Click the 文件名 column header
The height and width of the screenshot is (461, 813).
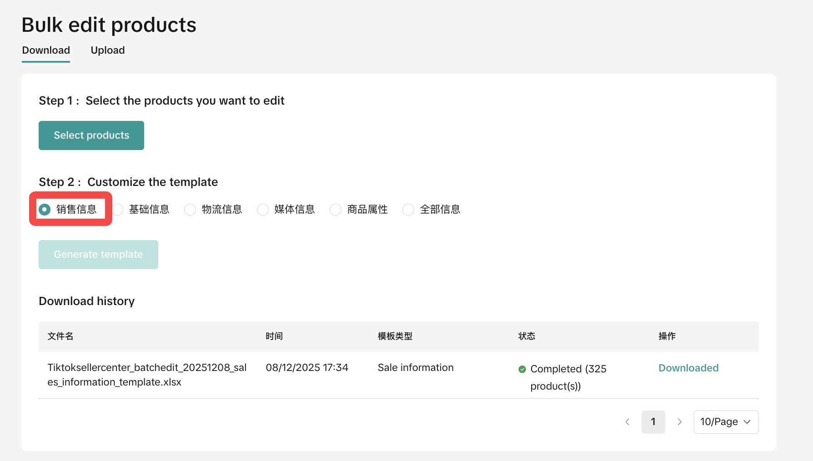60,336
